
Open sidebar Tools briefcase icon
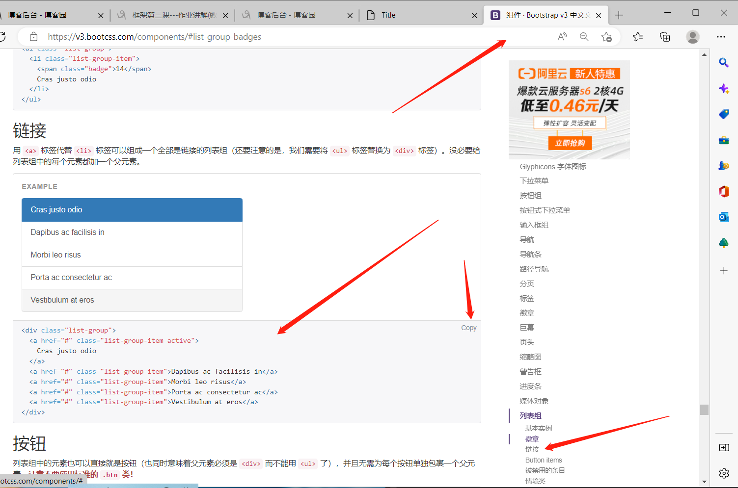pyautogui.click(x=724, y=140)
